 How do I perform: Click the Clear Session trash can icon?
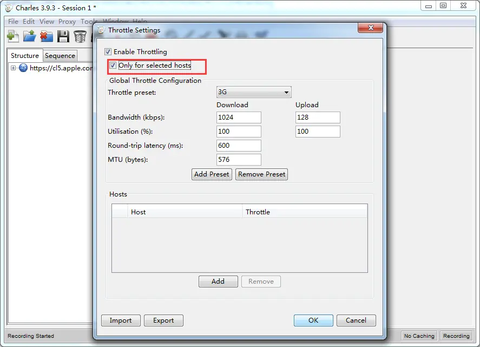[80, 36]
